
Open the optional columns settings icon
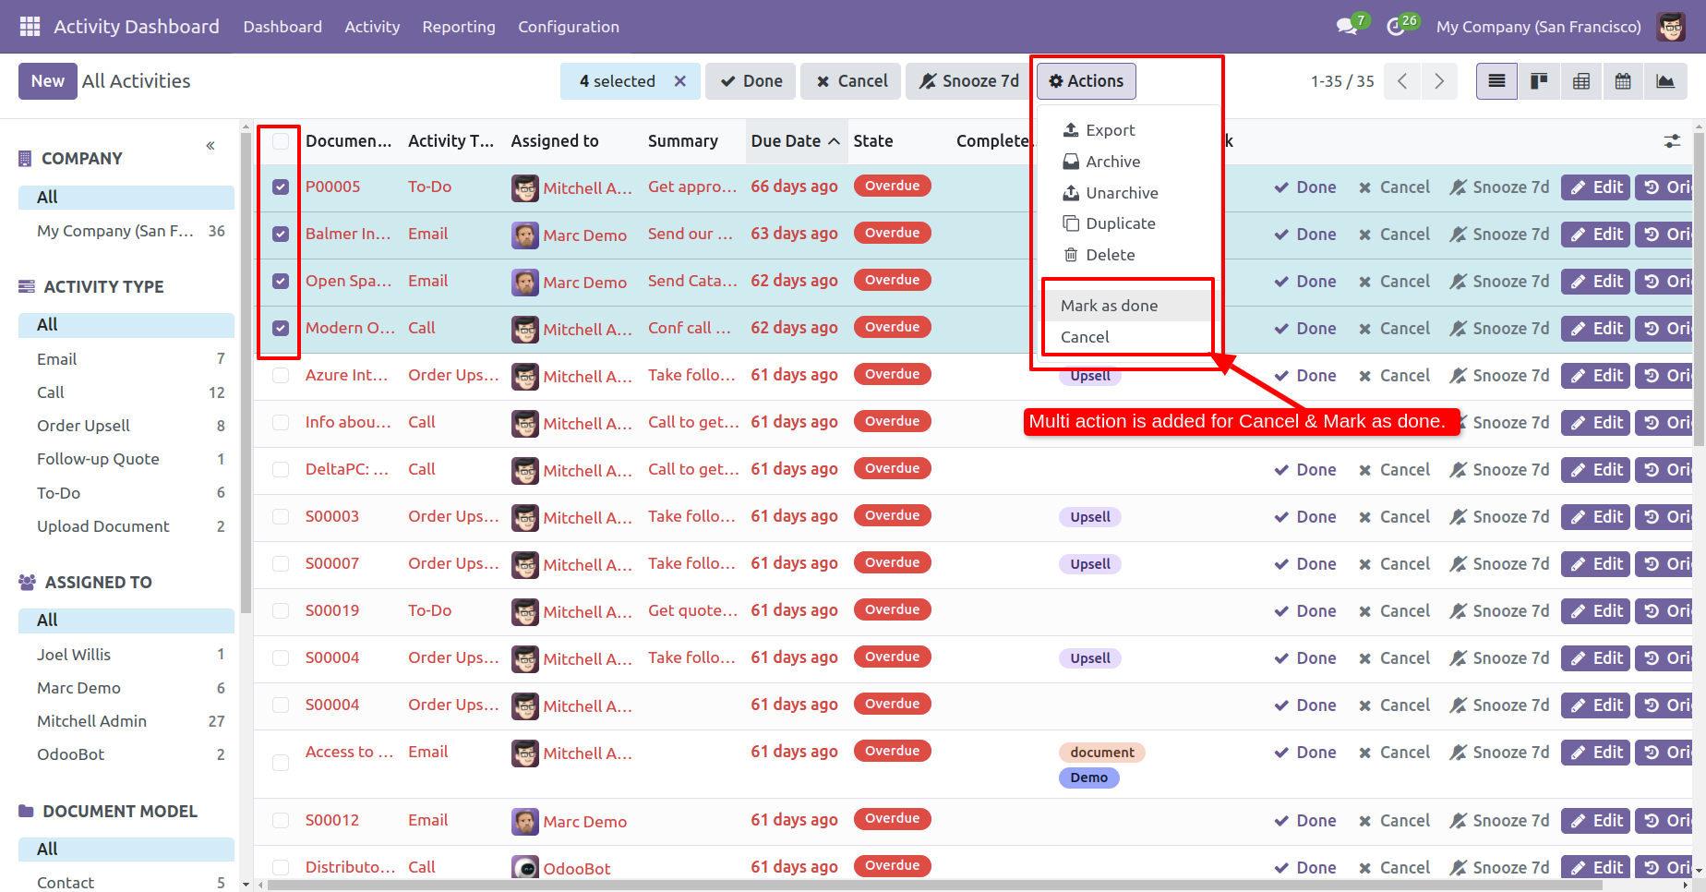click(1672, 141)
